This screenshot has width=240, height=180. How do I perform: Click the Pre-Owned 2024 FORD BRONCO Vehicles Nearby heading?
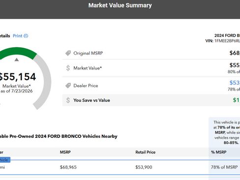tap(59, 136)
